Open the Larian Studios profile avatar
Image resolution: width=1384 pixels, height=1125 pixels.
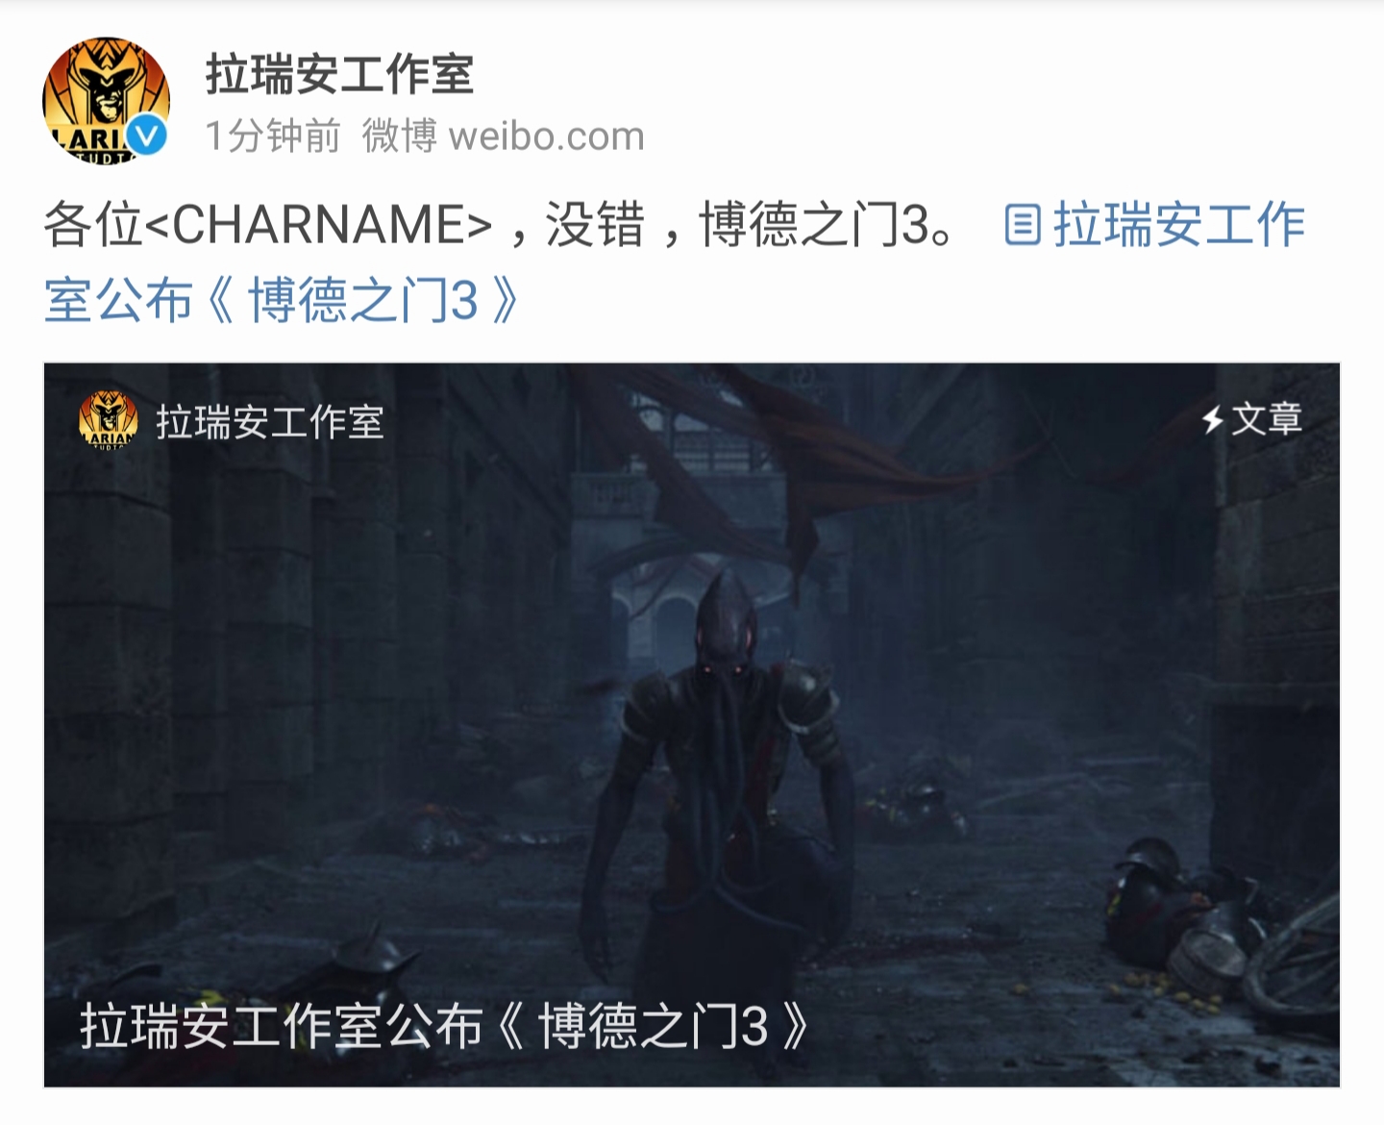coord(106,100)
